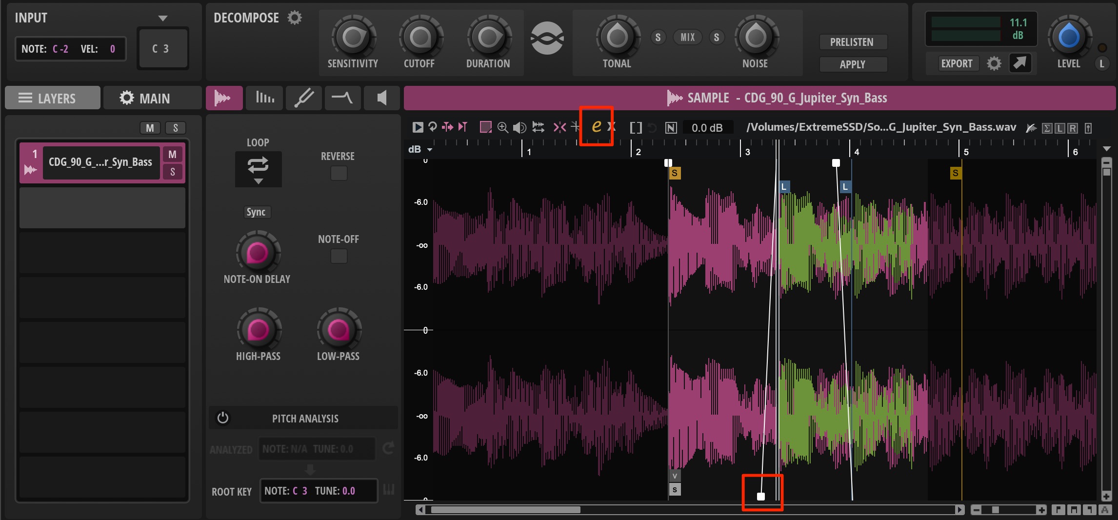Open the export settings gear icon
Image resolution: width=1118 pixels, height=520 pixels.
point(994,63)
